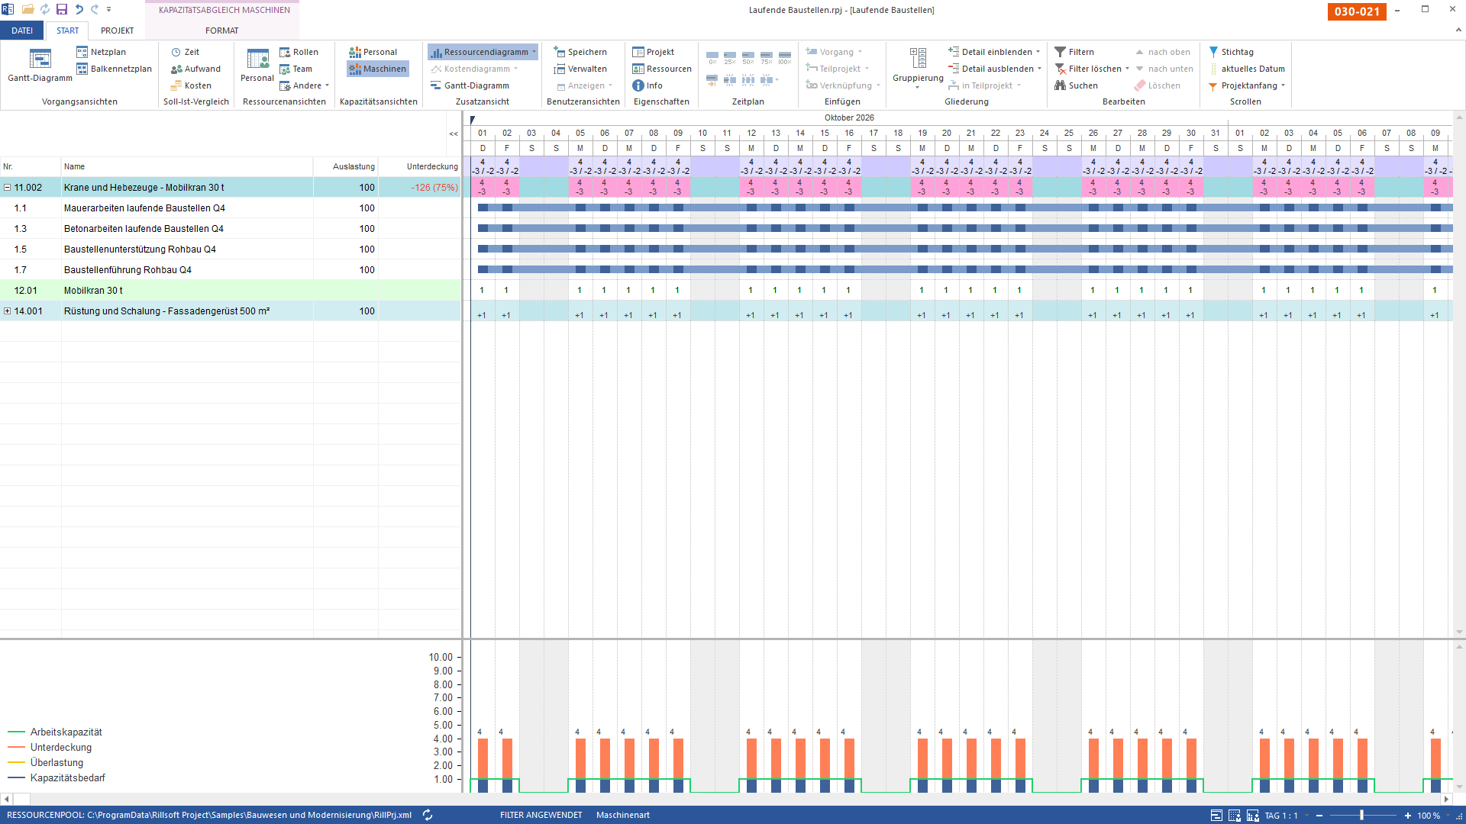The height and width of the screenshot is (824, 1466).
Task: Open Team resource view
Action: 295,69
